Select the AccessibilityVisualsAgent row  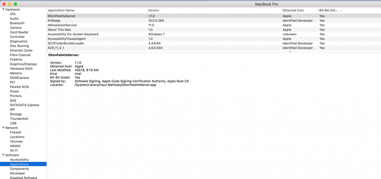click(214, 39)
